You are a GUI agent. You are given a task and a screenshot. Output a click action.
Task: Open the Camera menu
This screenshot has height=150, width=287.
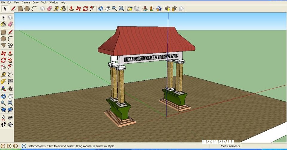tap(26, 2)
